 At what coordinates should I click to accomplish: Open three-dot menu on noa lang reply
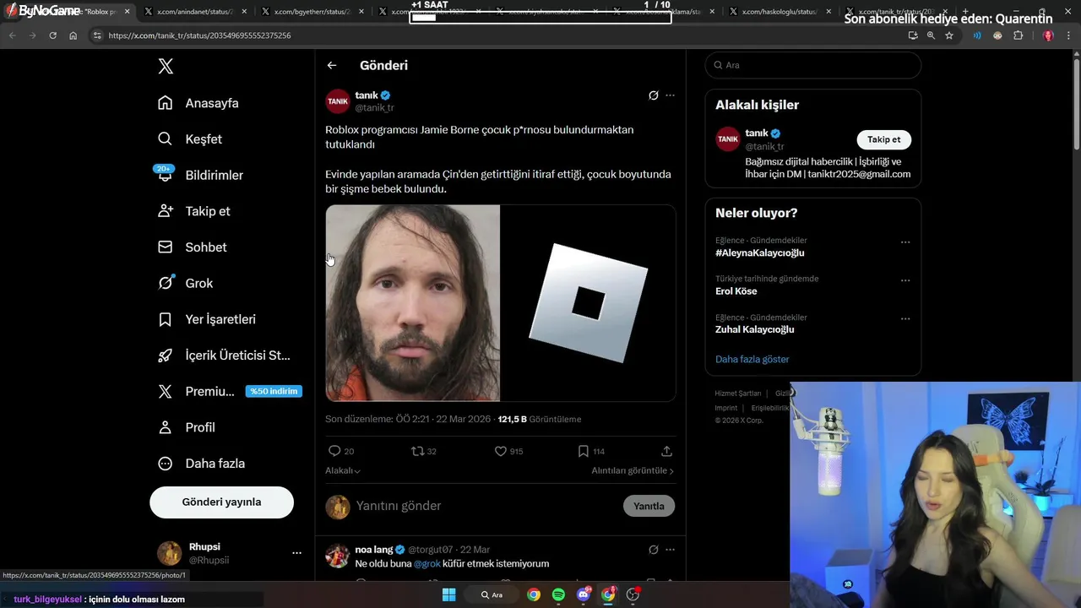click(x=670, y=550)
